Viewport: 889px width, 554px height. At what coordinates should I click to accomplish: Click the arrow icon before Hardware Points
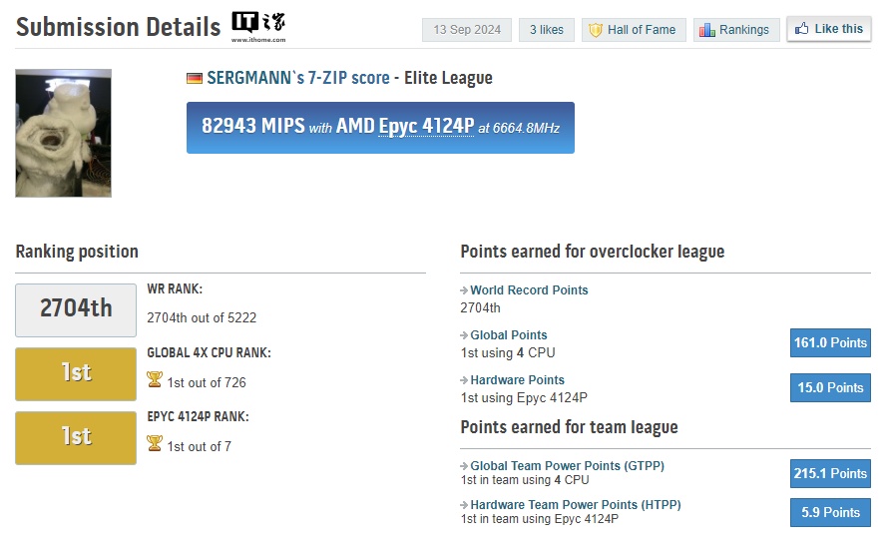[x=464, y=380]
